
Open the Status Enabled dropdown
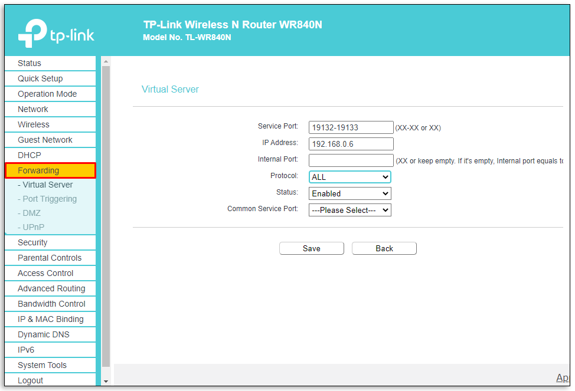350,193
